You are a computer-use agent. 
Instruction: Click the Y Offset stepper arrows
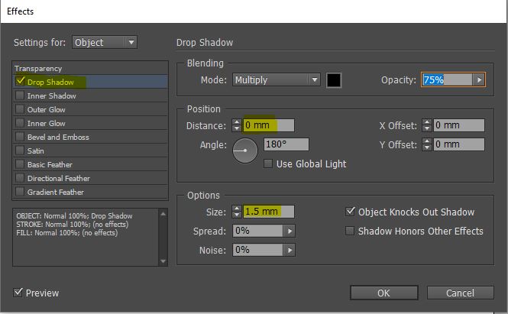427,144
